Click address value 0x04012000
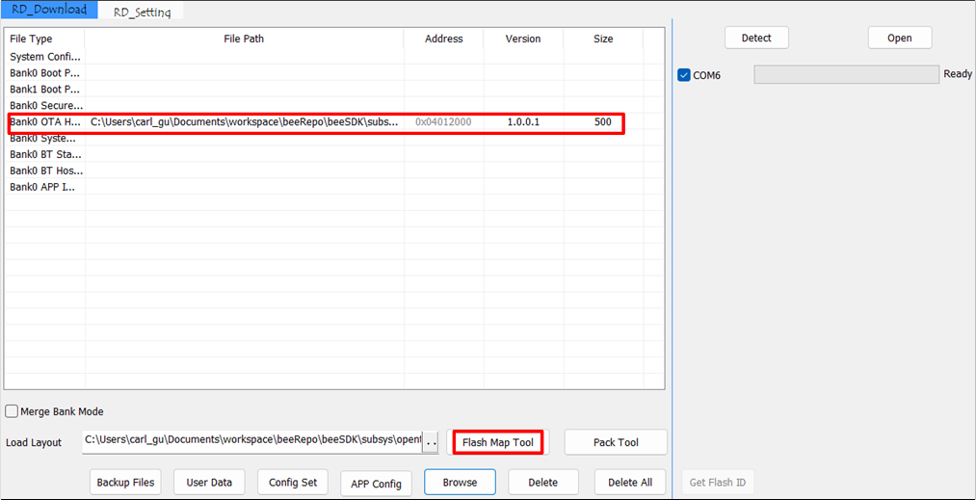This screenshot has height=500, width=976. [443, 122]
